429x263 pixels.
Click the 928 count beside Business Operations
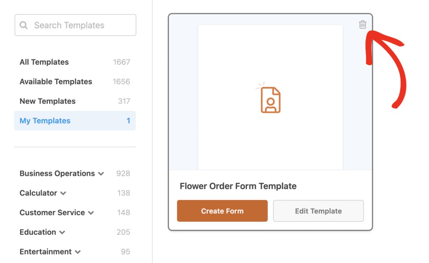pos(124,173)
